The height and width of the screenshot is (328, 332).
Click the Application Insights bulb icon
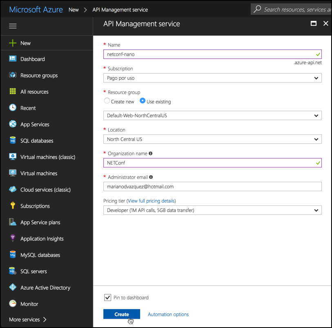13,238
